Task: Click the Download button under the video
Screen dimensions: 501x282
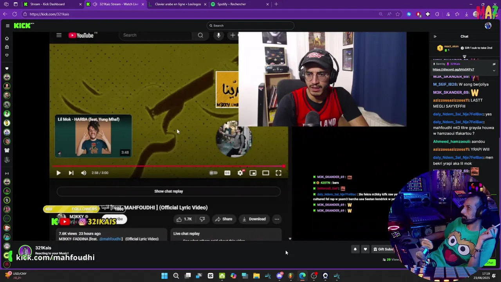Action: click(x=254, y=219)
